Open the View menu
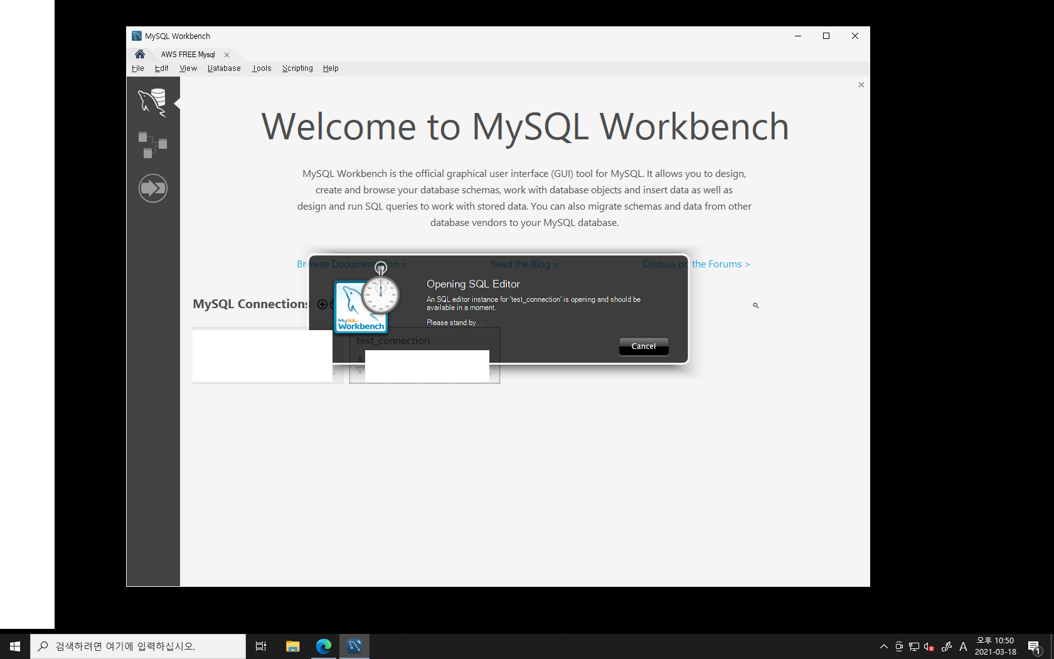The image size is (1054, 659). (188, 68)
